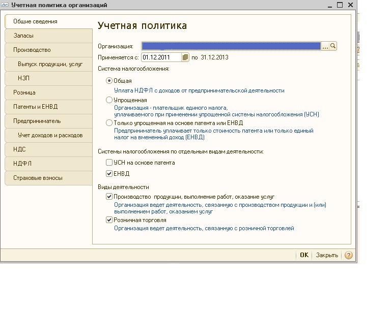Uncheck the ЕНВД checkbox
This screenshot has width=391, height=312.
pos(109,173)
